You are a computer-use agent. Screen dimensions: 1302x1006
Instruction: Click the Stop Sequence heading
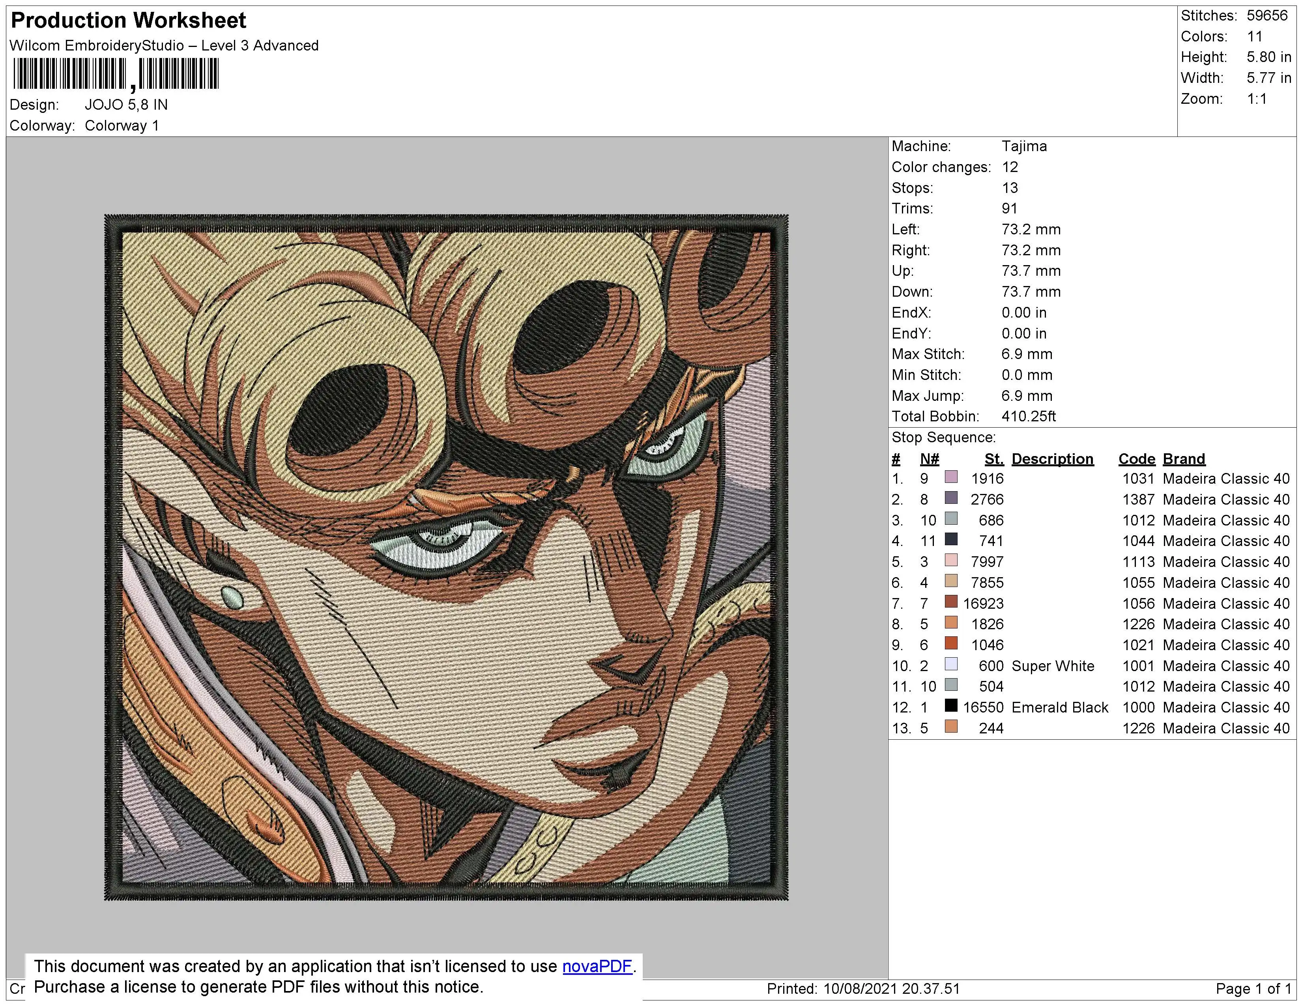pyautogui.click(x=944, y=438)
